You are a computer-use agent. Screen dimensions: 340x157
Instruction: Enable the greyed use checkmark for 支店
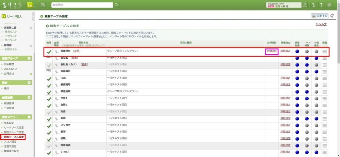click(x=49, y=112)
